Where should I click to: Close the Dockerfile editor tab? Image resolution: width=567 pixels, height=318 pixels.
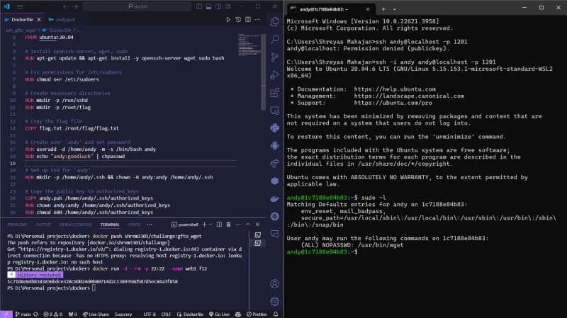pyautogui.click(x=39, y=20)
